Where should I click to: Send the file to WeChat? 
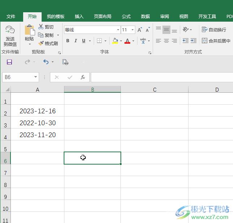[x=10, y=36]
